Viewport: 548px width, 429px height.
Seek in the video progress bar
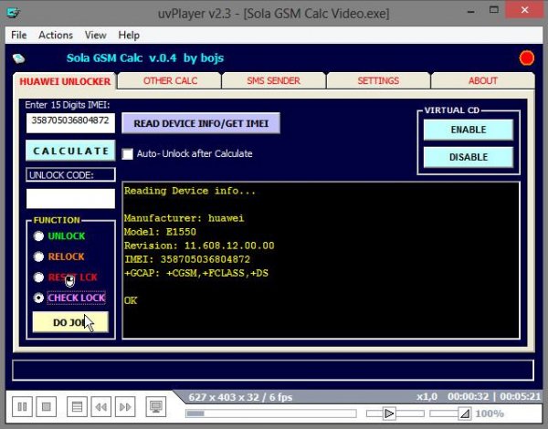tap(271, 413)
